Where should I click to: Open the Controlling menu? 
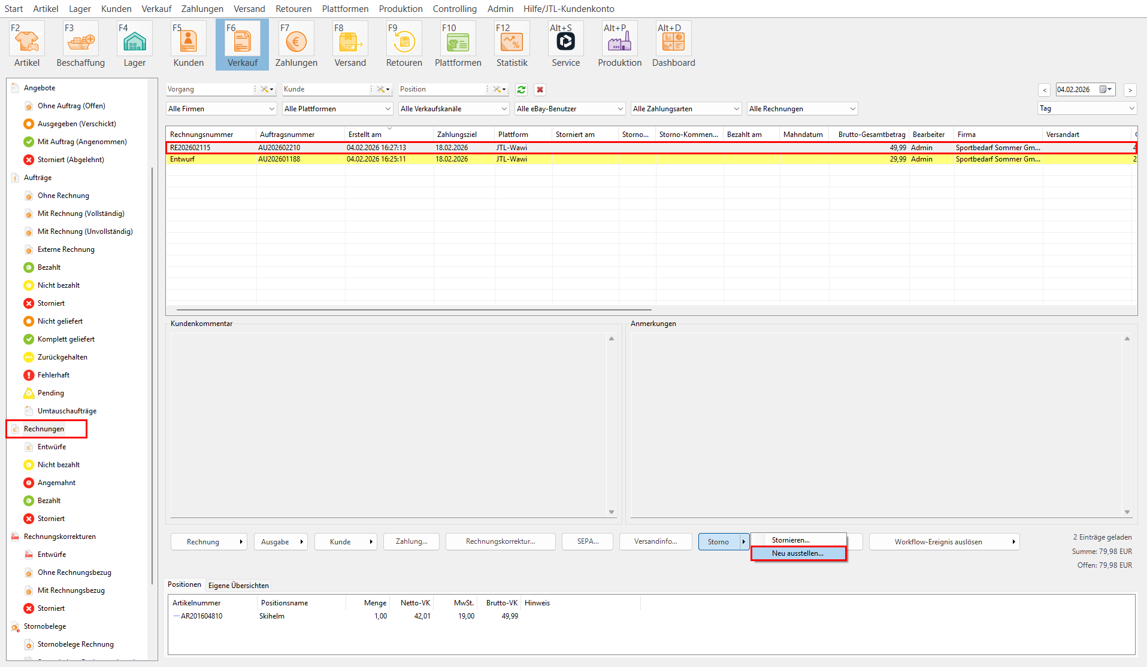pyautogui.click(x=455, y=9)
